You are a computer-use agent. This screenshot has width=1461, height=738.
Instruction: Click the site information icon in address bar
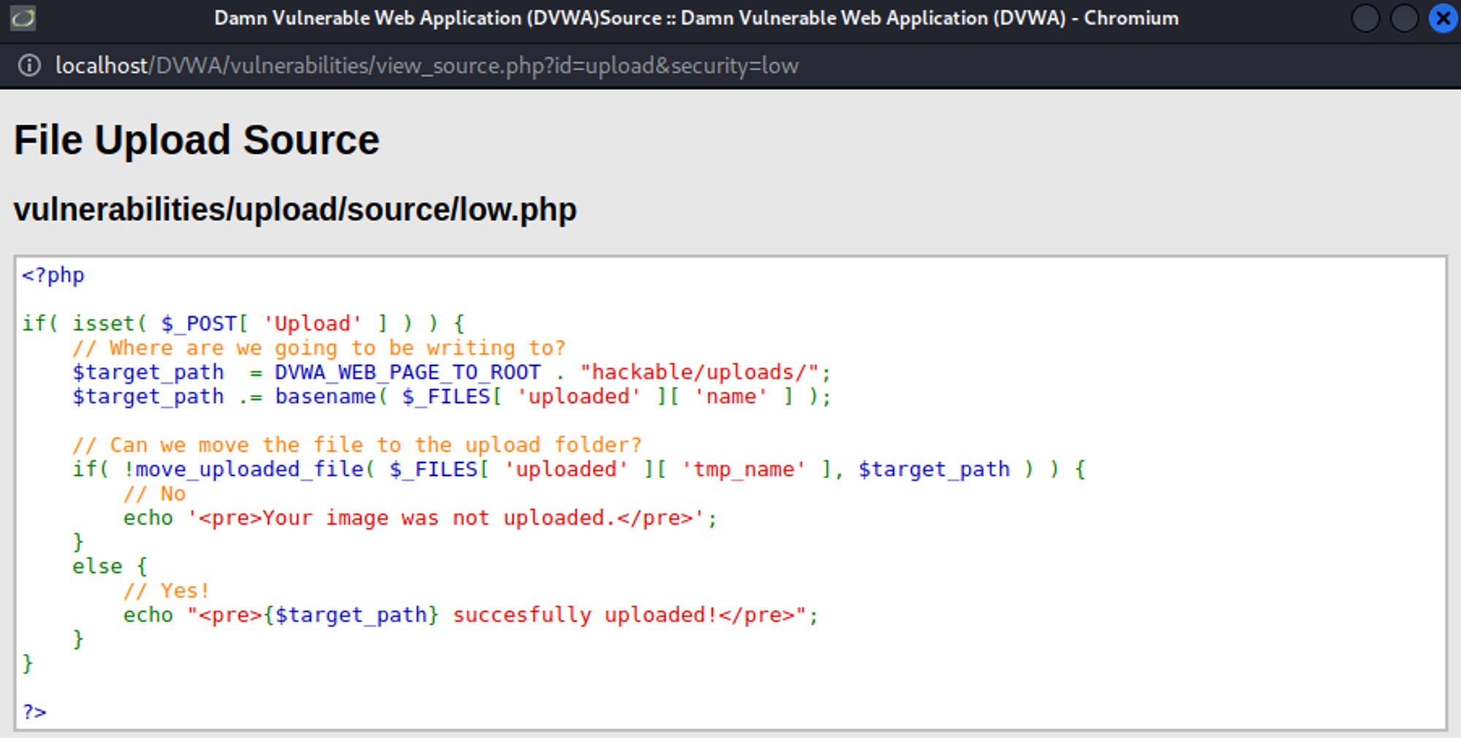pyautogui.click(x=29, y=66)
